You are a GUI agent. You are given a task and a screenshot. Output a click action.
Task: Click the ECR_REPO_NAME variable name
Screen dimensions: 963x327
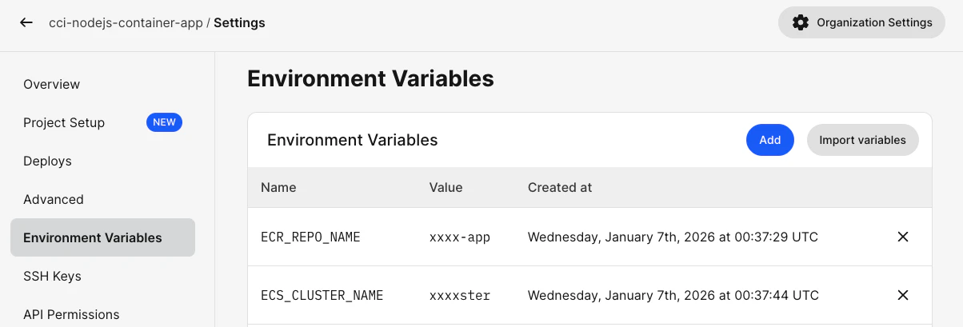(310, 237)
